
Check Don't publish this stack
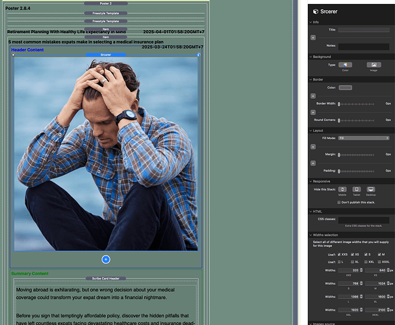pyautogui.click(x=339, y=202)
